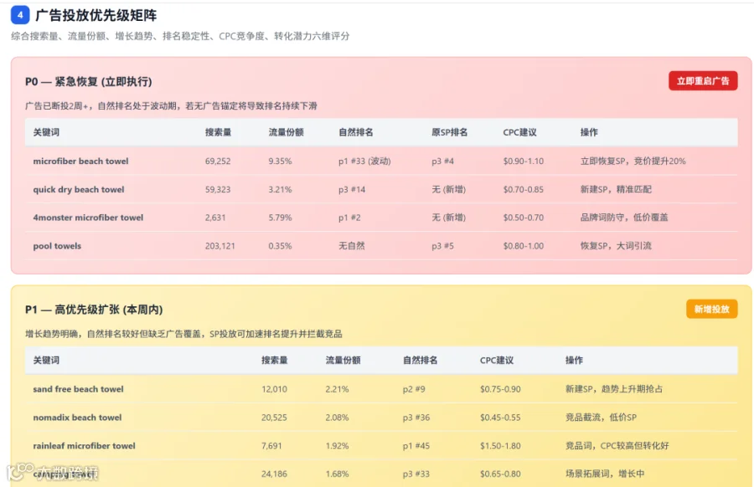Click the CPC suggestion $0.50-0.70
Screen dimensions: 754x487
pyautogui.click(x=523, y=218)
